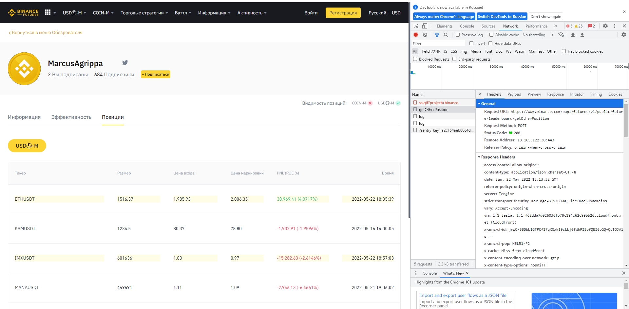Viewport: 629px width, 309px height.
Task: Open the issues counter badge
Action: [x=591, y=26]
